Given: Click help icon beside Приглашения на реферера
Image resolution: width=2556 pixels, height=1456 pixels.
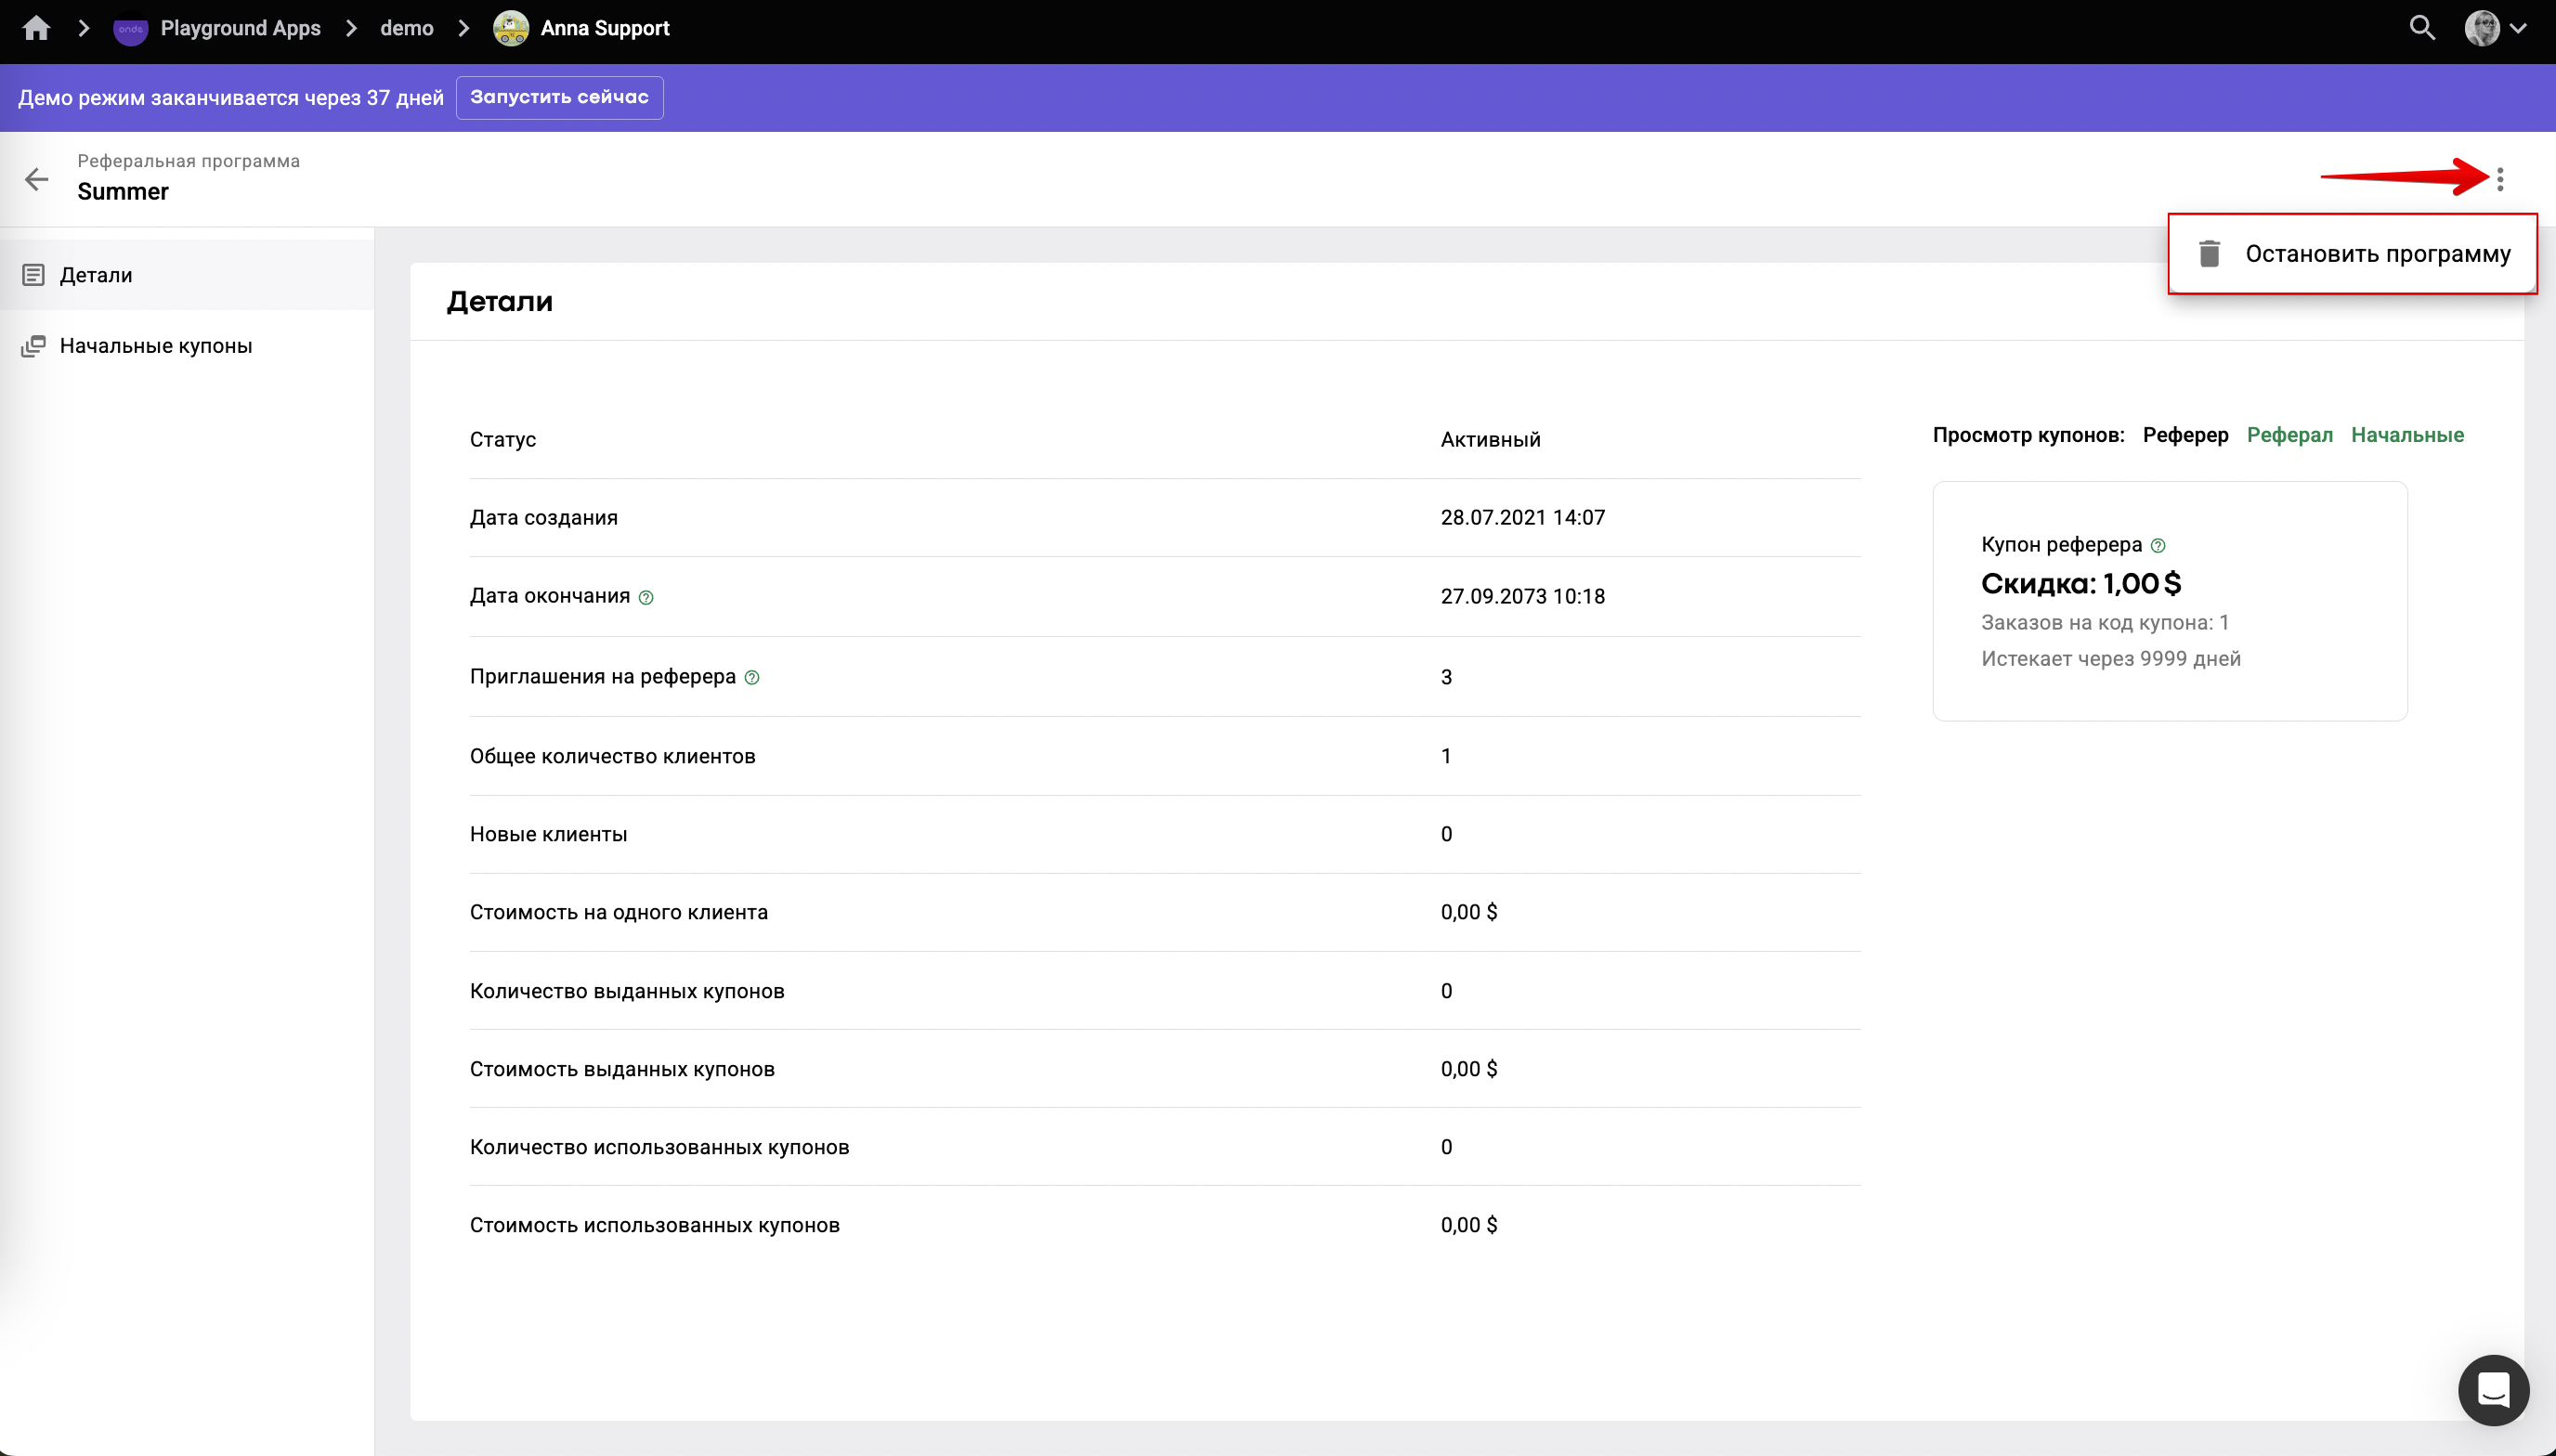Looking at the screenshot, I should (752, 678).
